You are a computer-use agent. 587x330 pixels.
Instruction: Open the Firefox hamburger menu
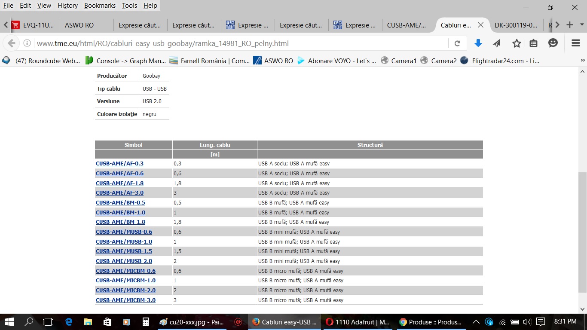[x=576, y=43]
